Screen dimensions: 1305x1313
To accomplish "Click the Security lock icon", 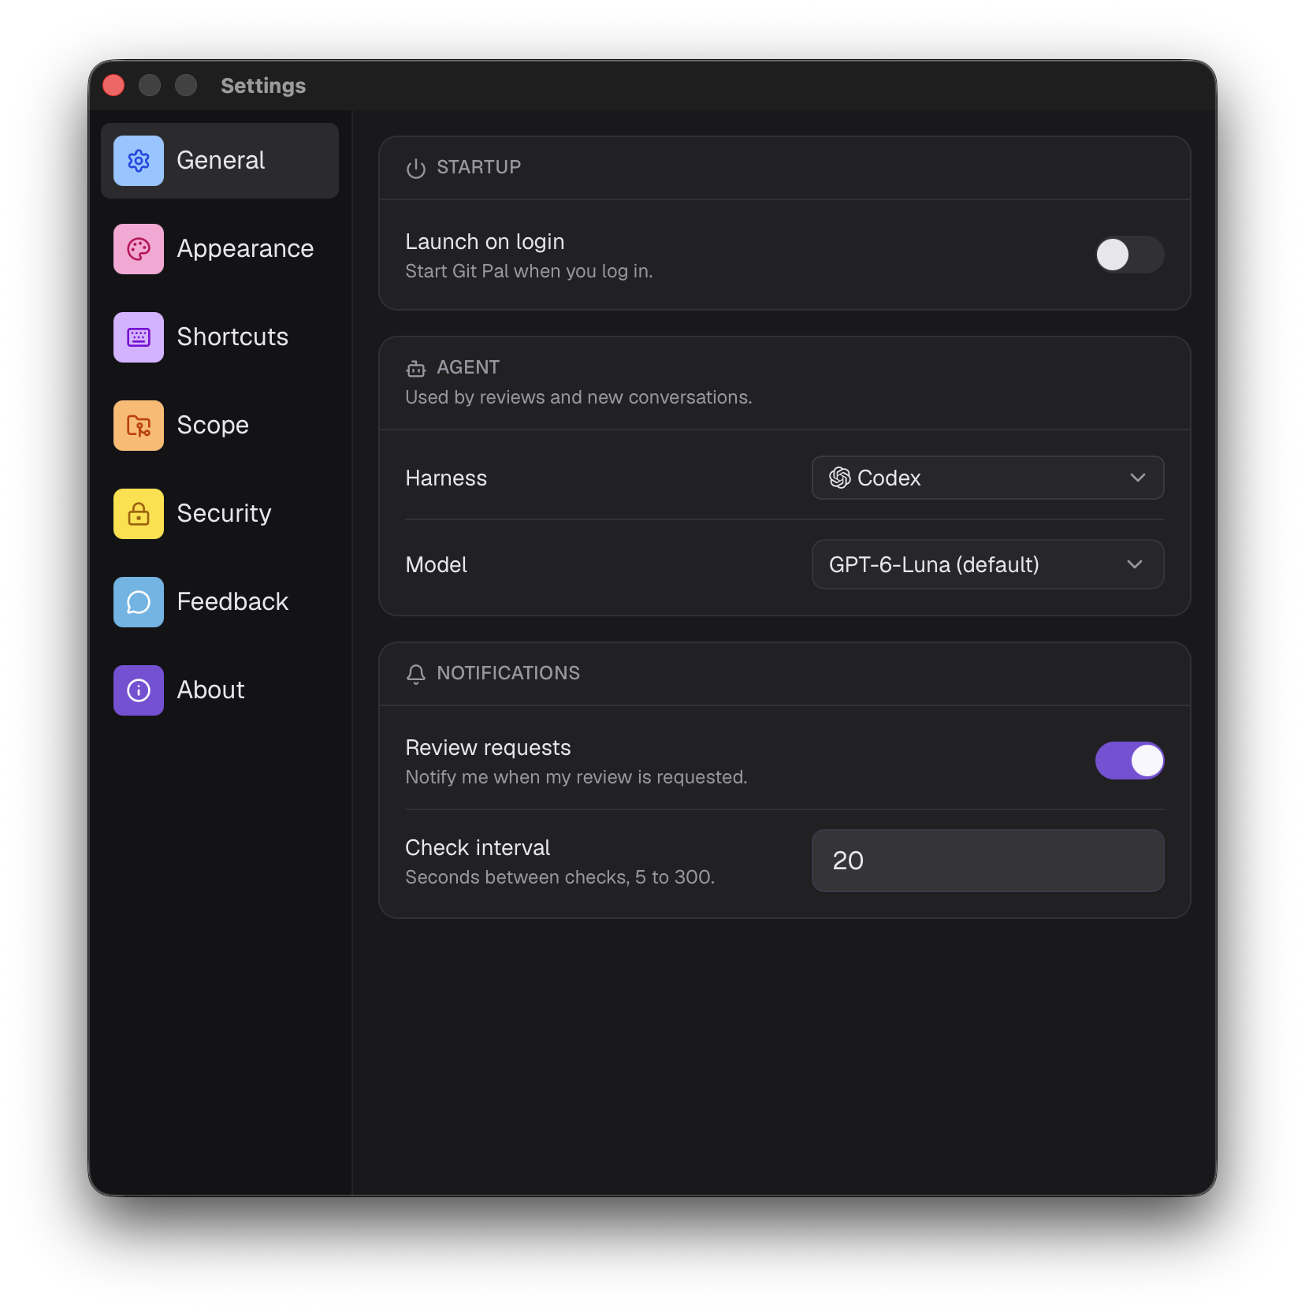I will pos(139,514).
